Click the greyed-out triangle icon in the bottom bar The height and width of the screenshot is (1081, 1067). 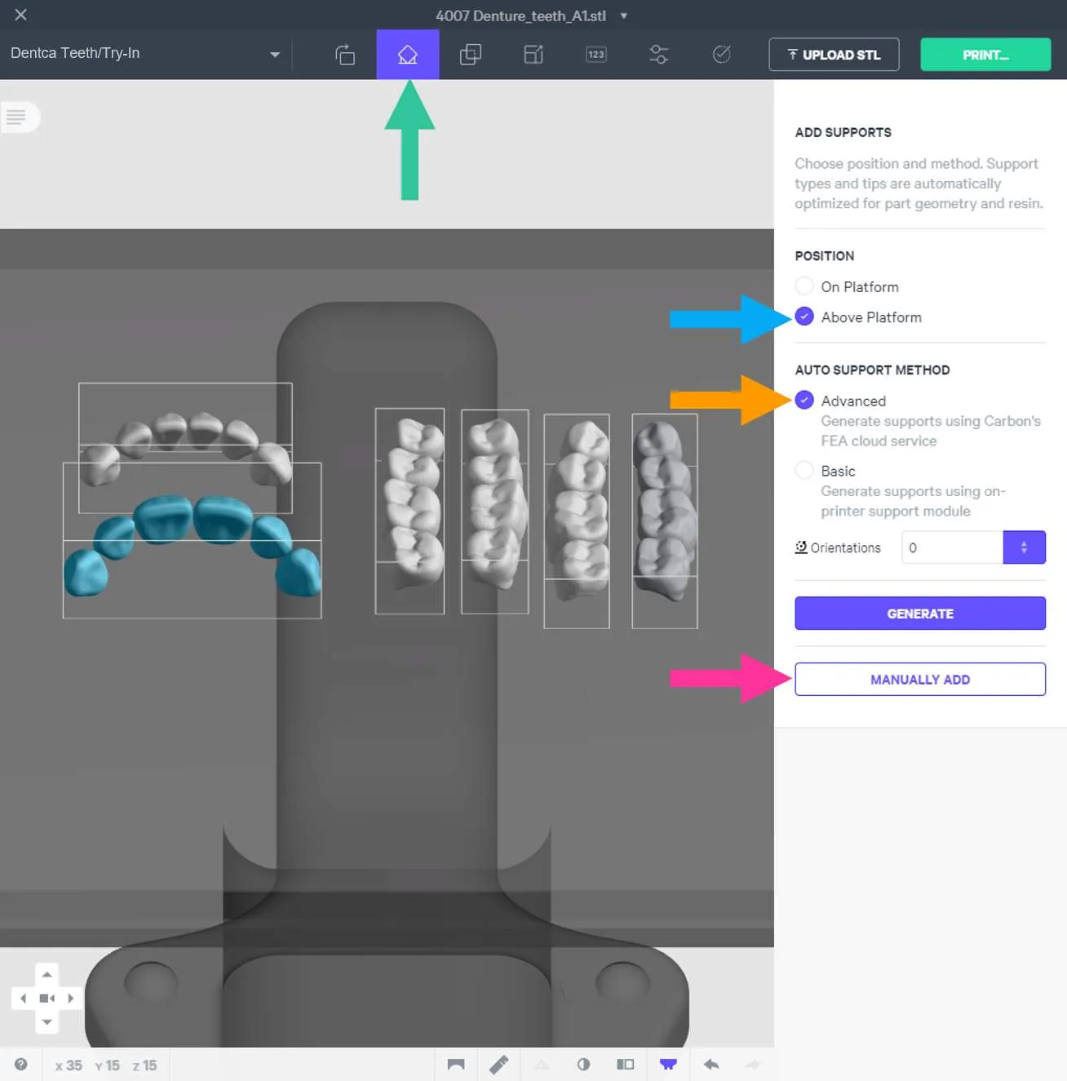pos(542,1064)
